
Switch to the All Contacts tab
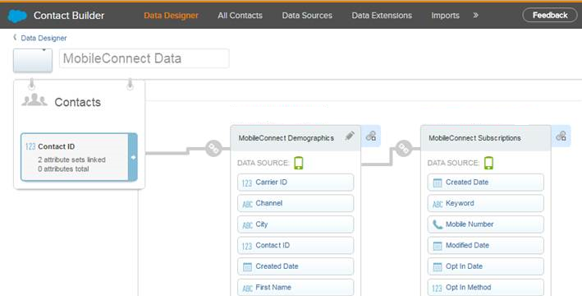pos(241,16)
